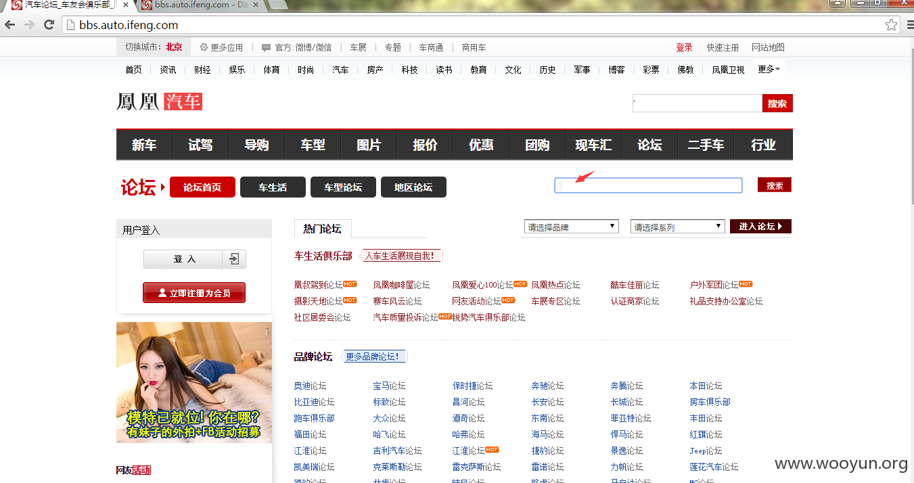
Task: Click the red 登录 link
Action: pyautogui.click(x=684, y=47)
